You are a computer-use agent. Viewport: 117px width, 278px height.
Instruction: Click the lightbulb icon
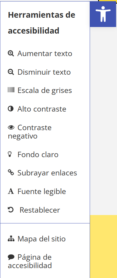pyautogui.click(x=10, y=154)
